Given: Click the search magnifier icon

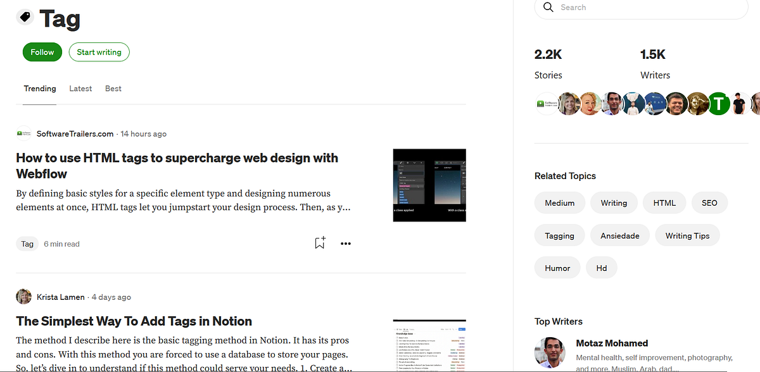Looking at the screenshot, I should [x=548, y=8].
